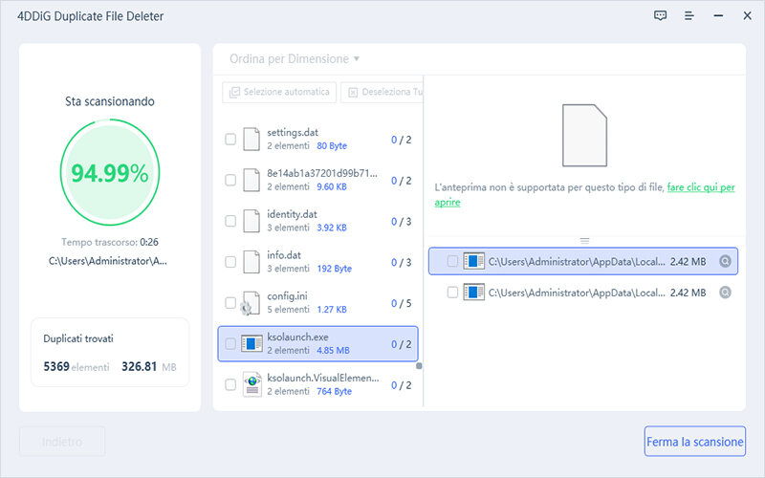Tick the checkbox for info.dat

230,262
